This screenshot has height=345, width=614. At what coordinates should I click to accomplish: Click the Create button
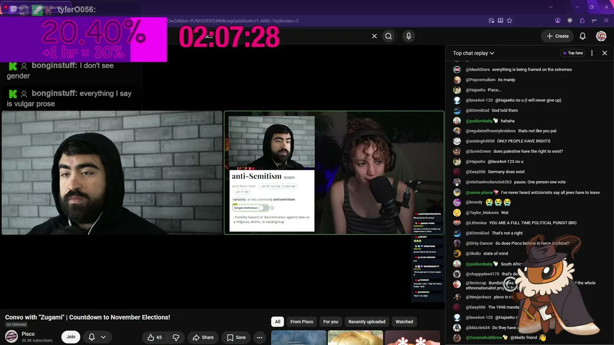coord(557,36)
